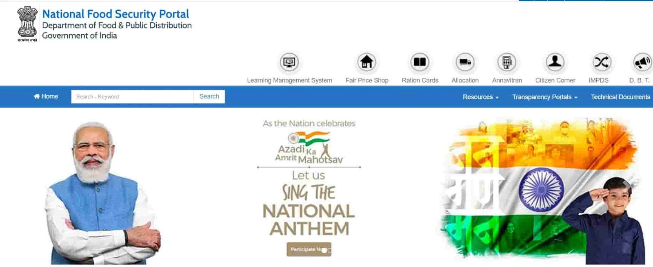
Task: Click the Azadi Ka Amrit Mahotsav logo
Action: tap(309, 148)
